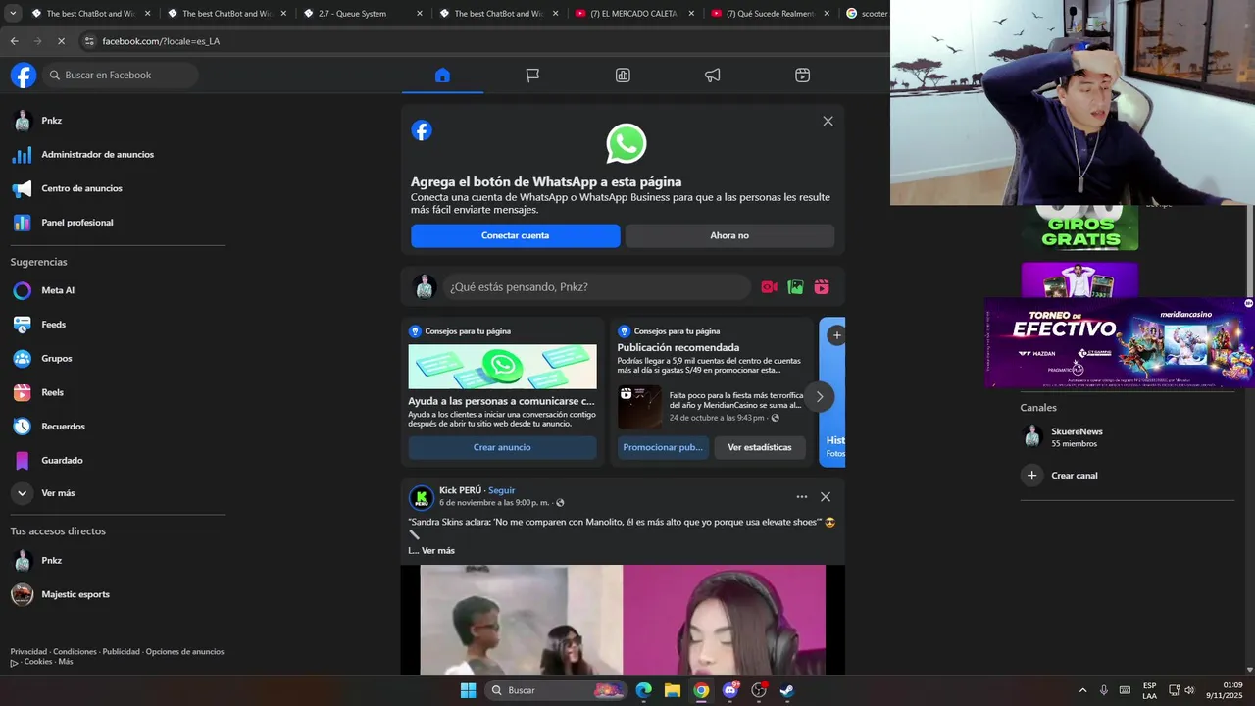Close the WhatsApp button prompt

pyautogui.click(x=828, y=121)
